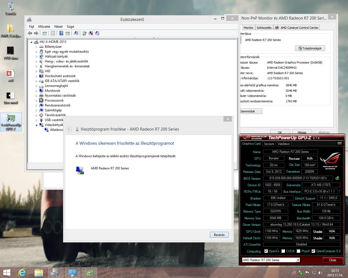
Task: Click the Bezárás button in driver wizard
Action: (219, 235)
